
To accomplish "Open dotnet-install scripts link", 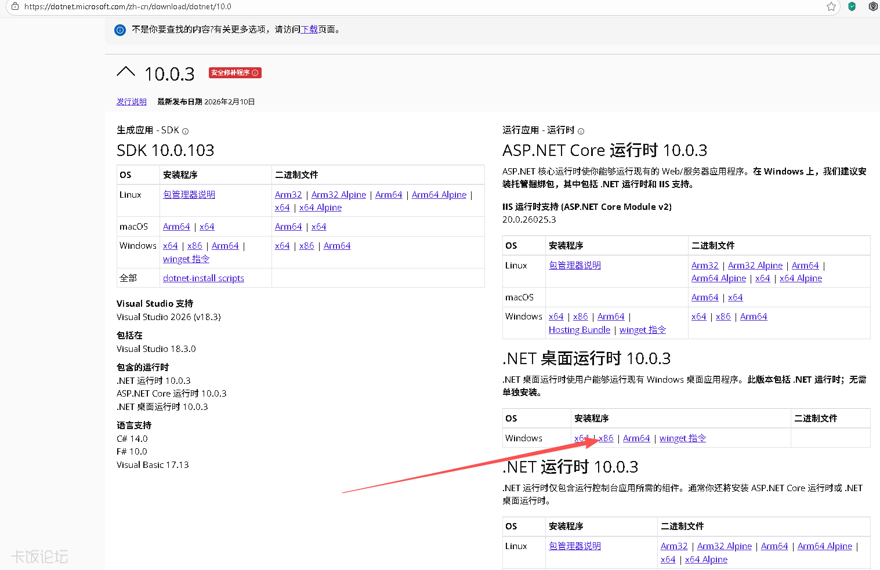I will pyautogui.click(x=203, y=278).
